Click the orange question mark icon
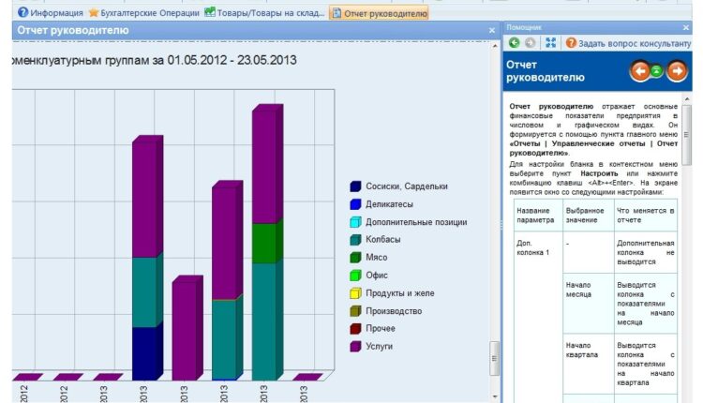The image size is (703, 403). tap(571, 43)
